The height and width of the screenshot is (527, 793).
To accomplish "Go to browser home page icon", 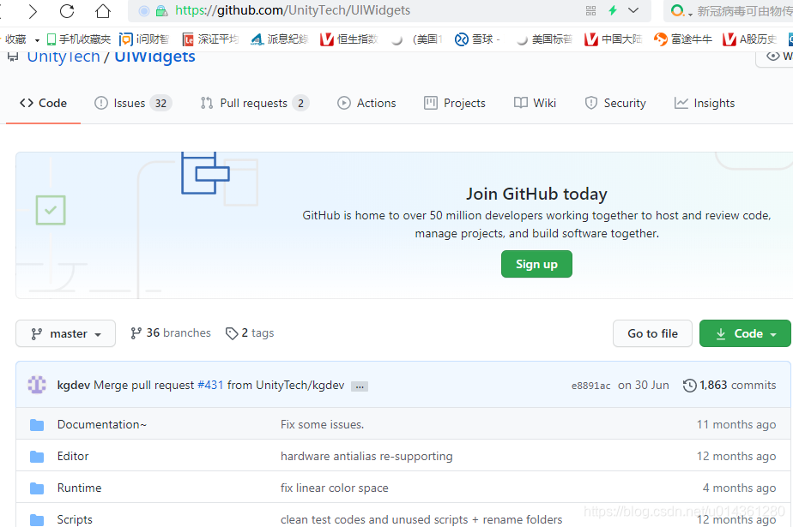I will (103, 10).
